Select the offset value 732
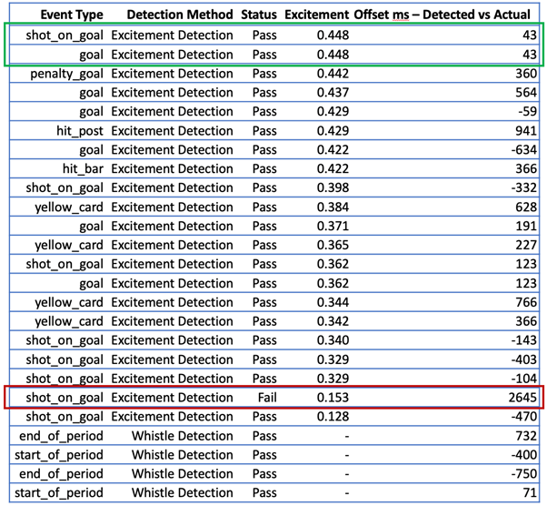Screen dimensions: 547x506 point(526,436)
